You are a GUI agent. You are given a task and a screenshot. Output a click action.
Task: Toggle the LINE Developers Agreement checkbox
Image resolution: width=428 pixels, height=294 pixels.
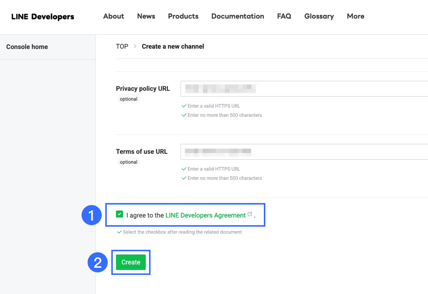[x=119, y=214]
